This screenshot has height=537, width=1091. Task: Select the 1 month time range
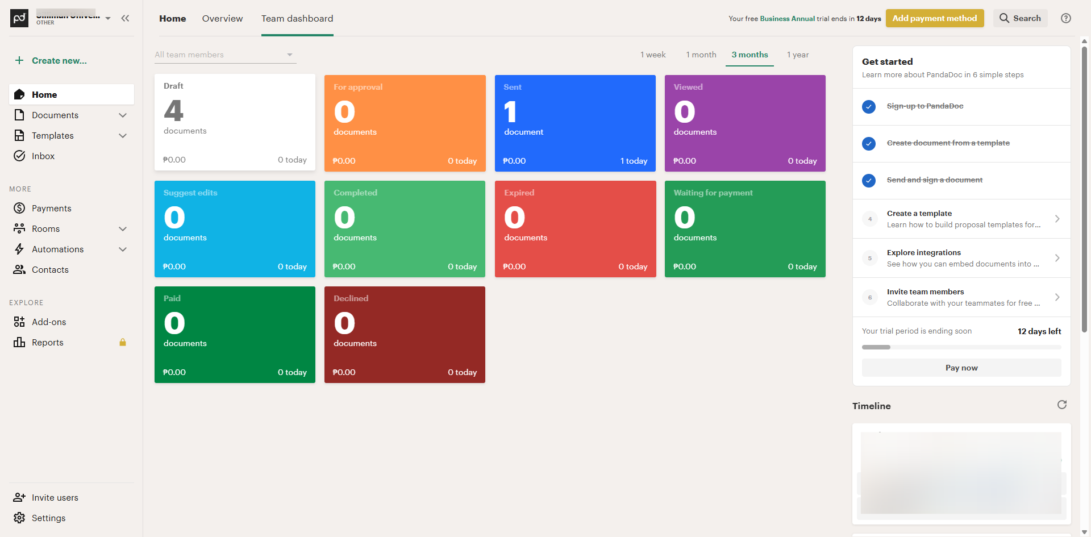tap(701, 55)
